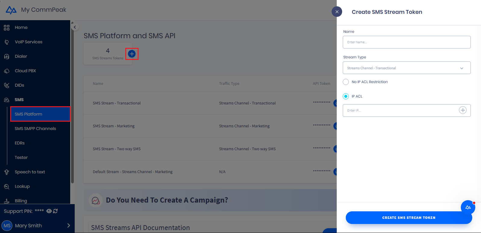Select No IP ACL Restriction radio
This screenshot has height=233, width=481.
tap(346, 82)
